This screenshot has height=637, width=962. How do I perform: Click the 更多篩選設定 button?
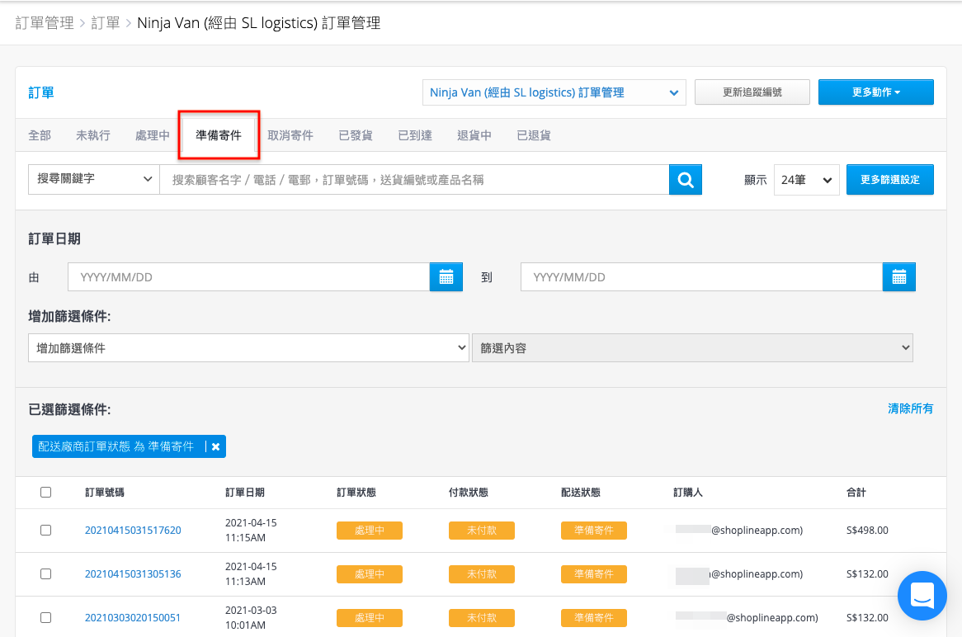[890, 180]
